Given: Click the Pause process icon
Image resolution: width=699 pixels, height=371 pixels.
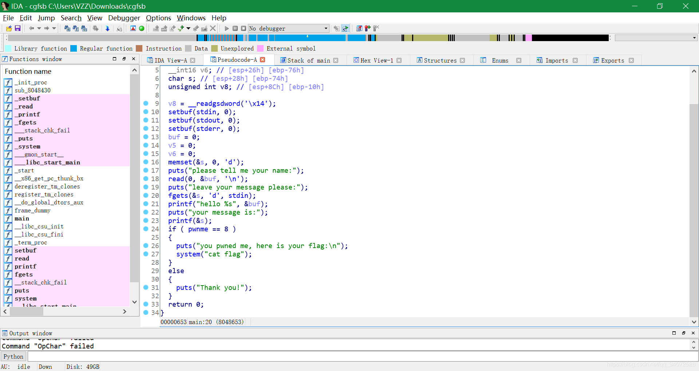Looking at the screenshot, I should click(x=235, y=28).
